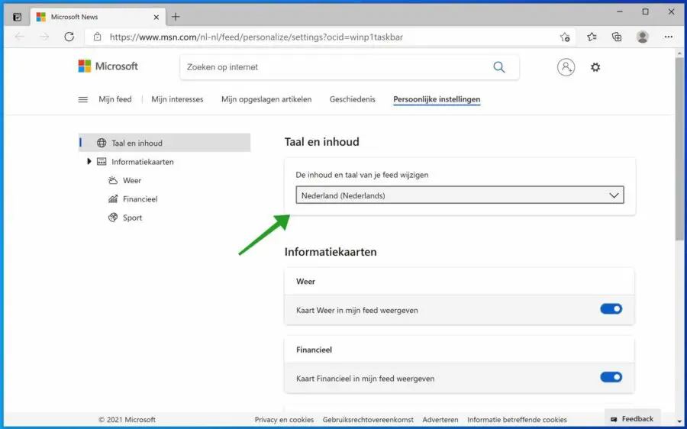Select Sport in the sidebar
The width and height of the screenshot is (687, 429).
[x=132, y=218]
